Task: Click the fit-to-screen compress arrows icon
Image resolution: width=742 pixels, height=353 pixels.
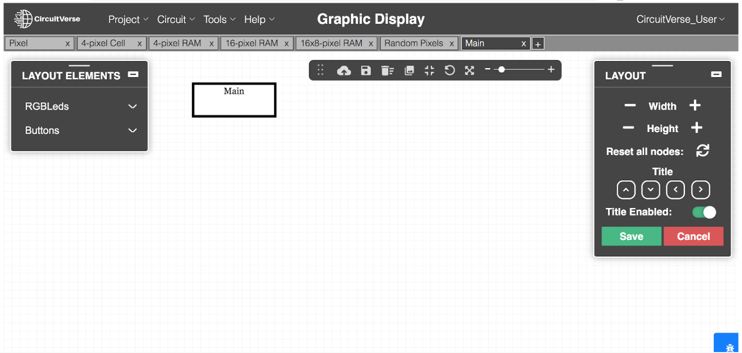Action: pos(429,71)
